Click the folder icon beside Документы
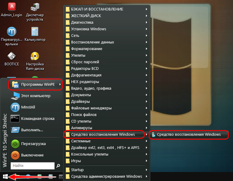Image resolution: width=233 pixels, height=181 pixels. tap(68, 95)
